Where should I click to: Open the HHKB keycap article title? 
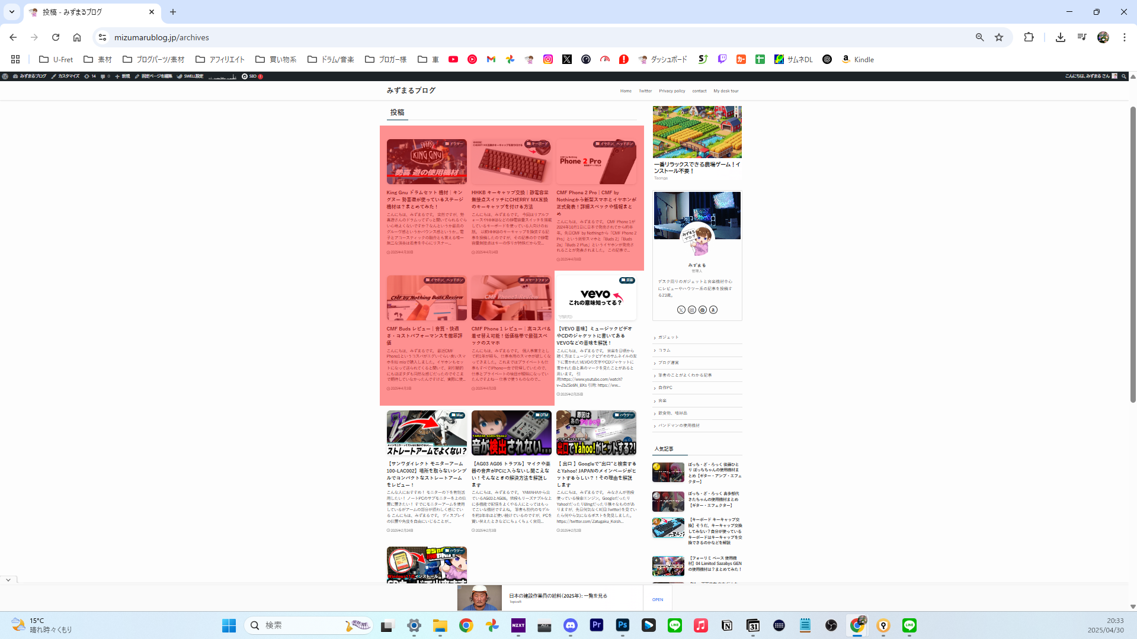click(x=511, y=200)
